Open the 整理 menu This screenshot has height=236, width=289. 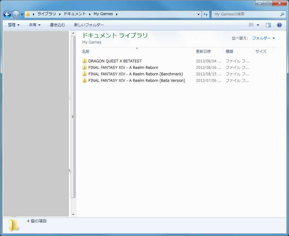(x=14, y=25)
